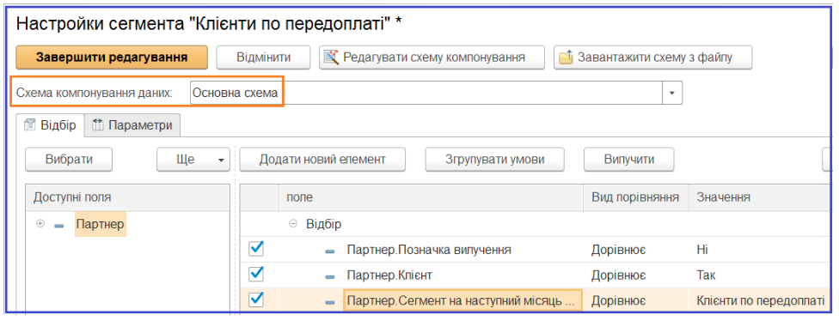Open the data composition scheme dropdown arrow
This screenshot has width=839, height=321.
tap(672, 93)
